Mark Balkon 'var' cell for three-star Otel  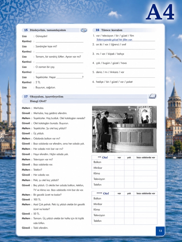point(119,162)
